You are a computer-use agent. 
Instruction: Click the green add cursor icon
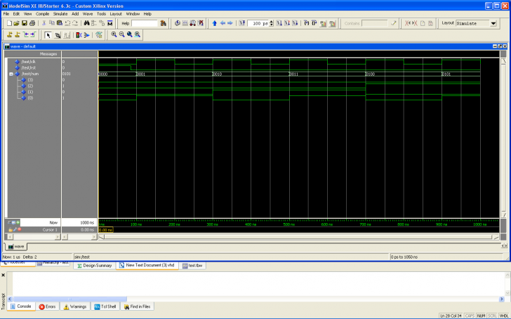pos(18,222)
